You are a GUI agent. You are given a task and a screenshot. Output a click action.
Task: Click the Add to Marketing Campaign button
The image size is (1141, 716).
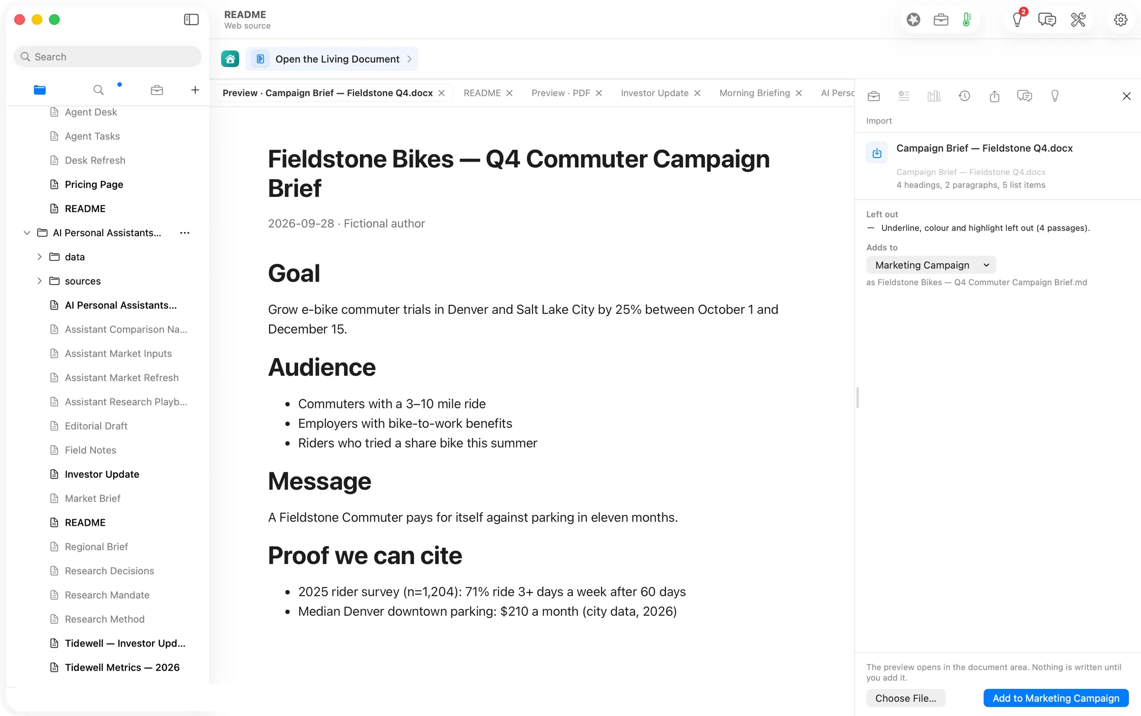pos(1056,698)
